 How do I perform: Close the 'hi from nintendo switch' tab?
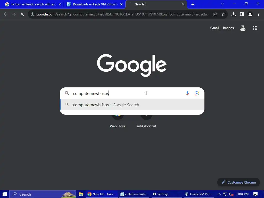click(60, 4)
